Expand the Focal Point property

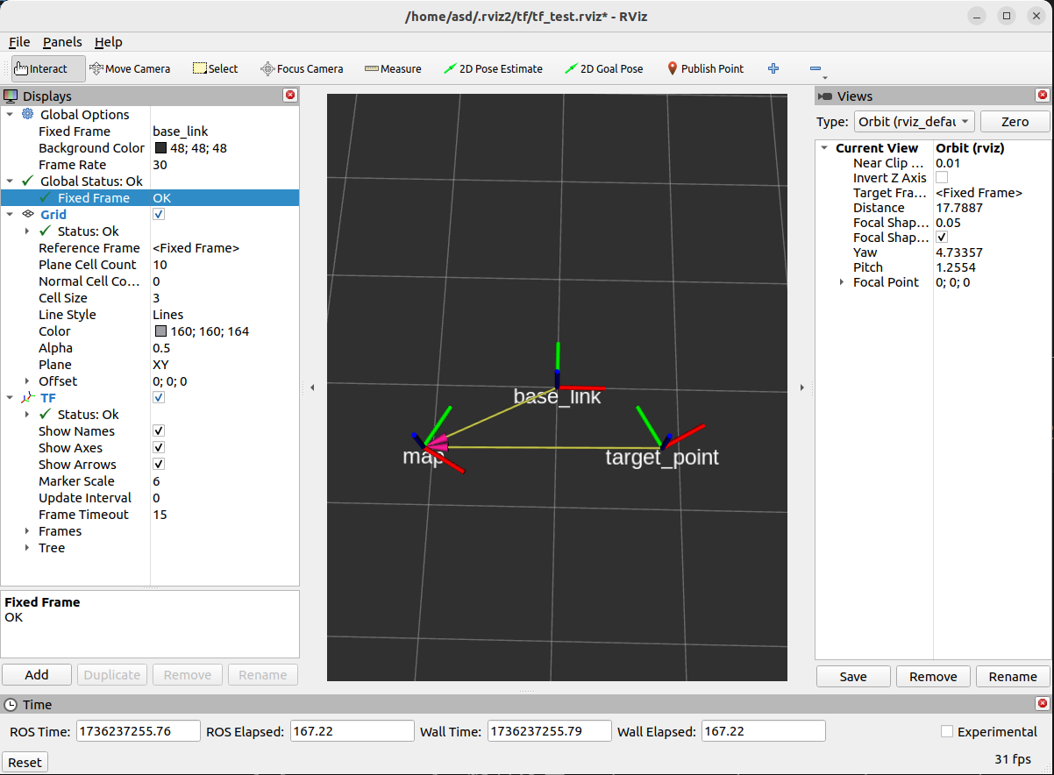(842, 281)
